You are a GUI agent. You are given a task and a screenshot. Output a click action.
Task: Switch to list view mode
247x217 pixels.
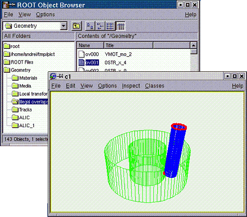point(110,26)
